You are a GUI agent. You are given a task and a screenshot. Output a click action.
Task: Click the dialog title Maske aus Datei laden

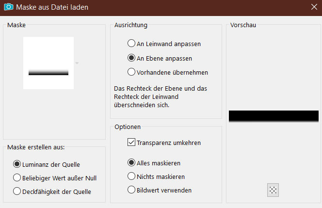point(52,8)
